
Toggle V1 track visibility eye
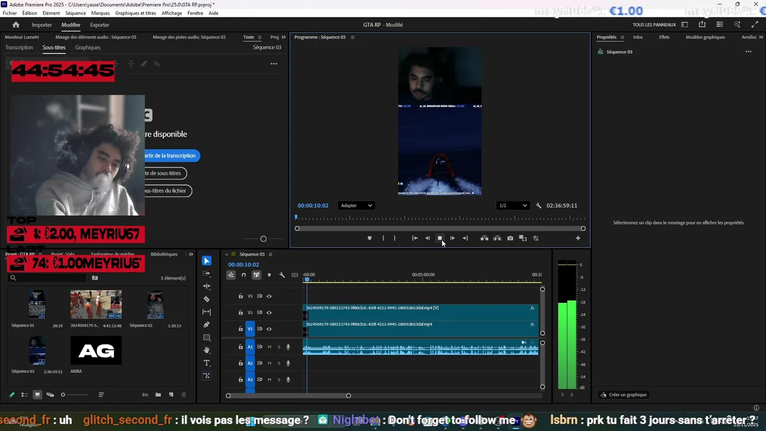[269, 329]
